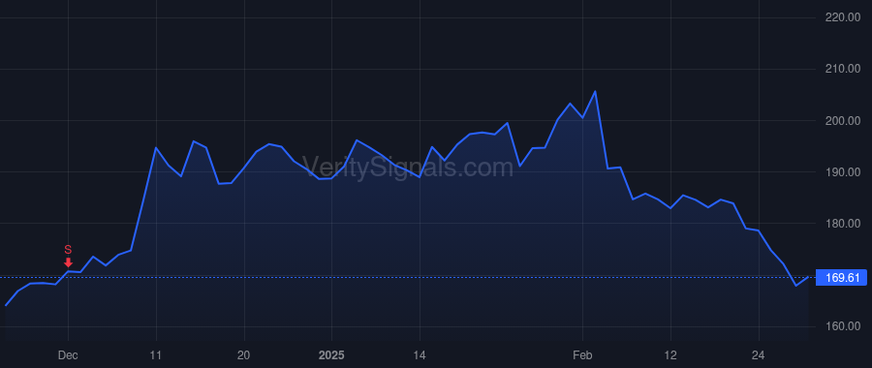
Task: Click the 12 date label after Feb
Action: click(x=670, y=355)
